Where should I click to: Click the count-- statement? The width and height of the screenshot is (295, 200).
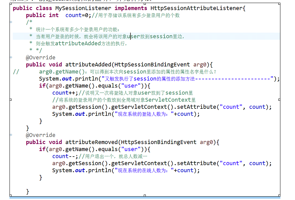[x=65, y=156]
